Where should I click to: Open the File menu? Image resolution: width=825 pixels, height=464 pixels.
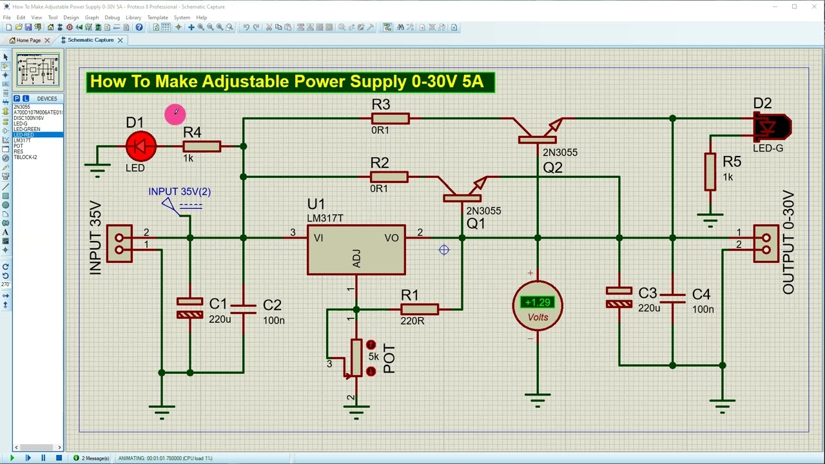point(6,17)
